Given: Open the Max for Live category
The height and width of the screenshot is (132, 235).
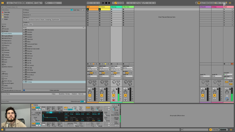Looking at the screenshot, I should point(8,43).
